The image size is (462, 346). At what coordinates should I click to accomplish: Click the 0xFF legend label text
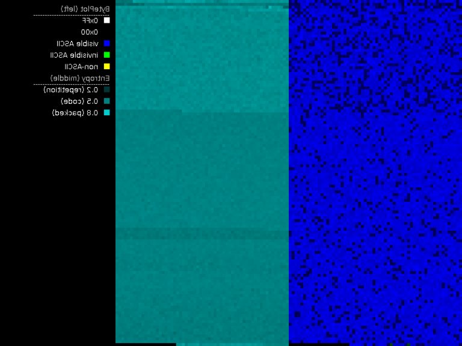(x=90, y=20)
